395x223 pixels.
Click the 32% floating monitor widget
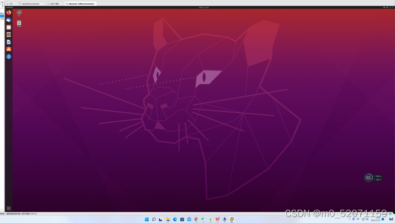click(368, 178)
